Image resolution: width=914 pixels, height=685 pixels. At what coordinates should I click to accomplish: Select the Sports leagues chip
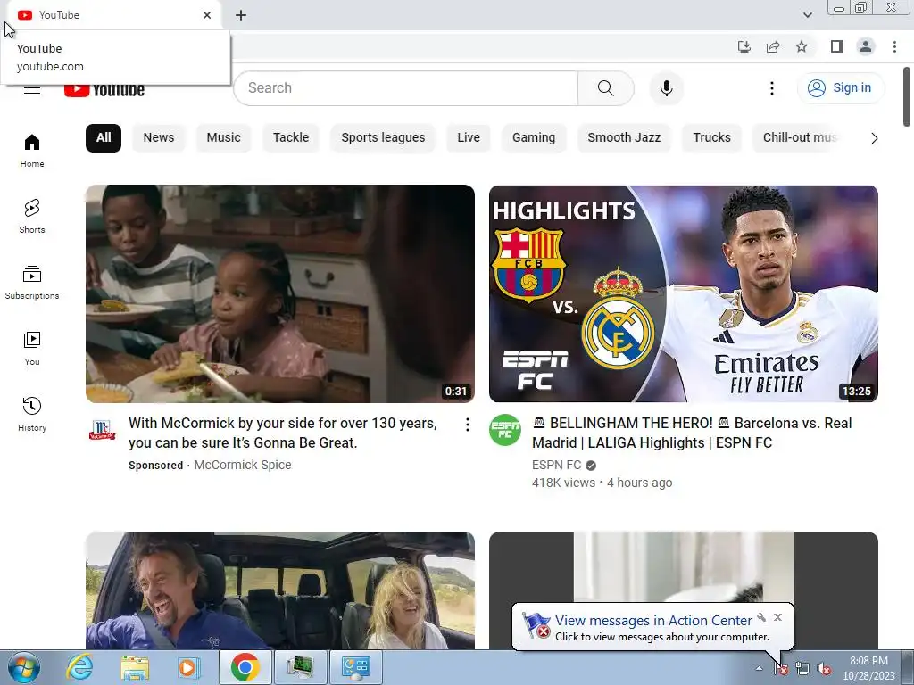(x=383, y=137)
